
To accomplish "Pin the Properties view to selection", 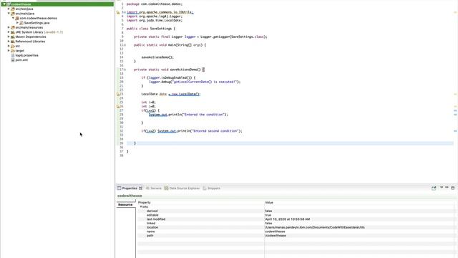I will (x=434, y=188).
